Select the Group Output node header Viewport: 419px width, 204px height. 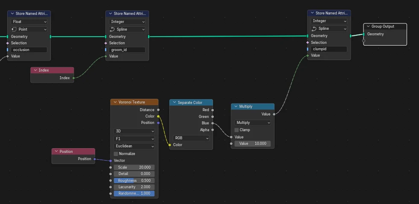pos(385,26)
